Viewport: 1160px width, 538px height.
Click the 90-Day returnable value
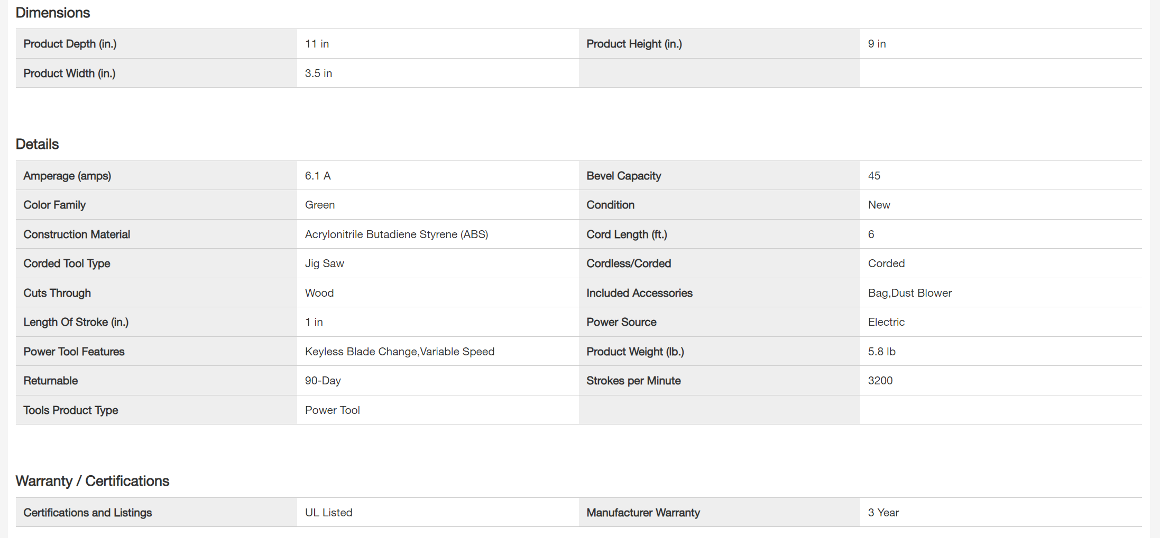[323, 381]
